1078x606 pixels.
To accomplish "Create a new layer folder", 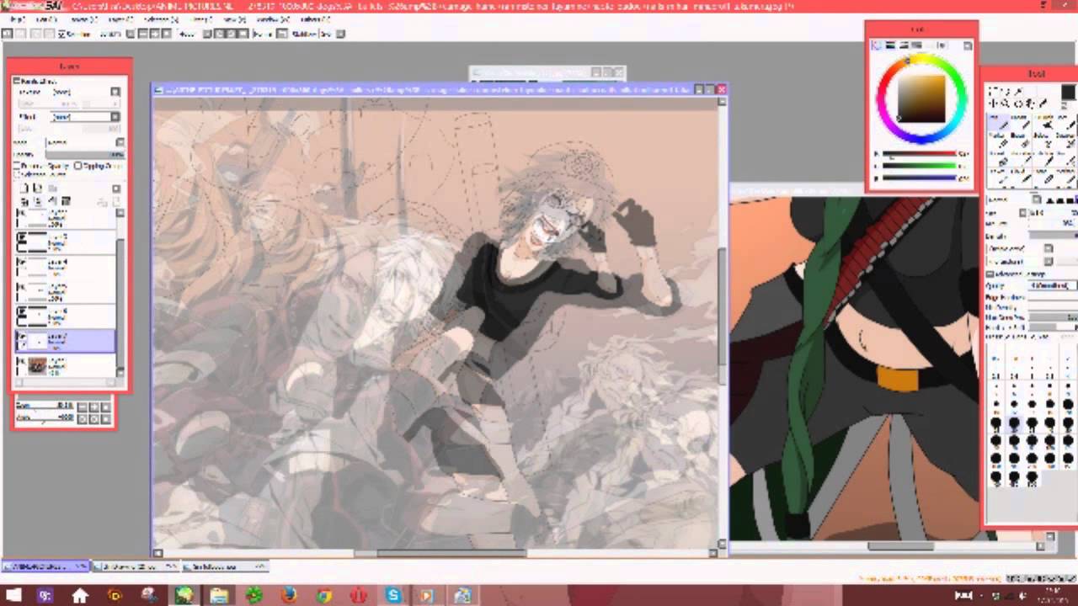I will [52, 188].
